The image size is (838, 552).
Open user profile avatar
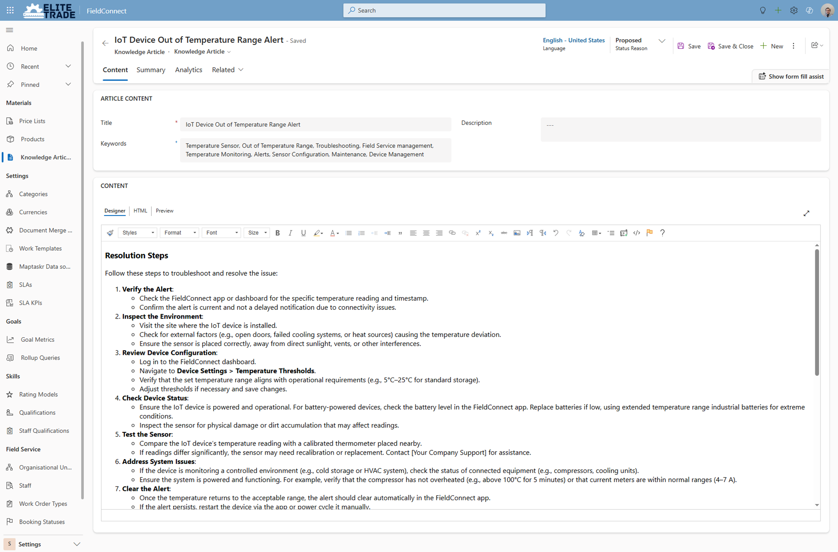click(x=827, y=10)
